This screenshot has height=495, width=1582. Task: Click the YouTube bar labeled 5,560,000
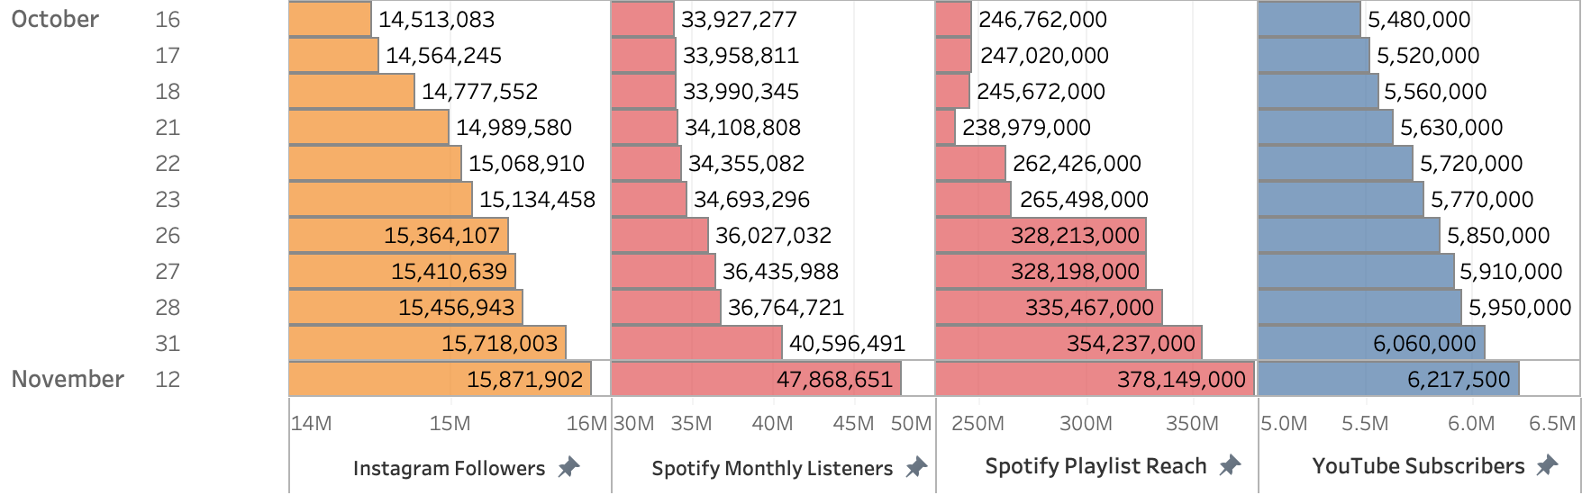1318,91
